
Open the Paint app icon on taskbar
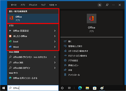tap(102, 88)
